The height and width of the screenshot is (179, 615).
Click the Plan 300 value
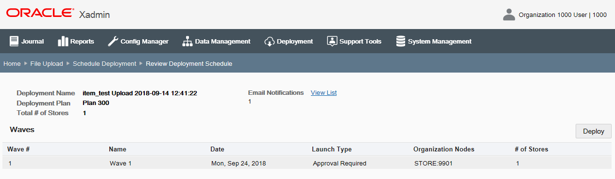coord(96,103)
